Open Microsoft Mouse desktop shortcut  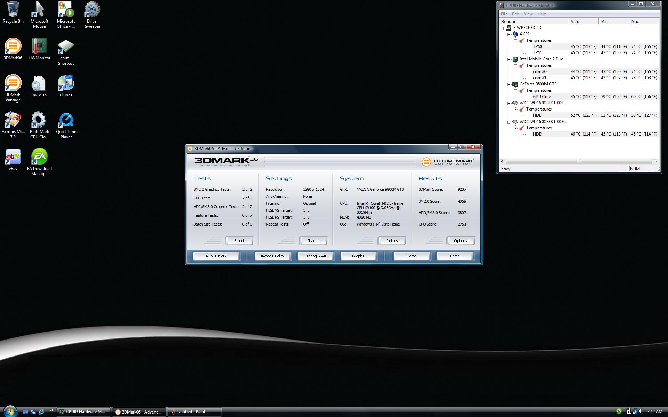pyautogui.click(x=39, y=15)
